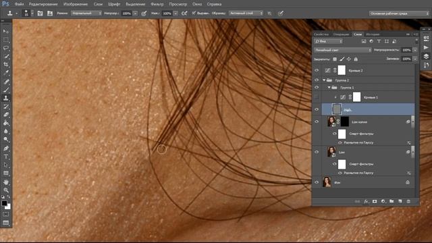Toggle the Brush panel from options bar
Viewport: 432px width, 243px height.
[40, 13]
